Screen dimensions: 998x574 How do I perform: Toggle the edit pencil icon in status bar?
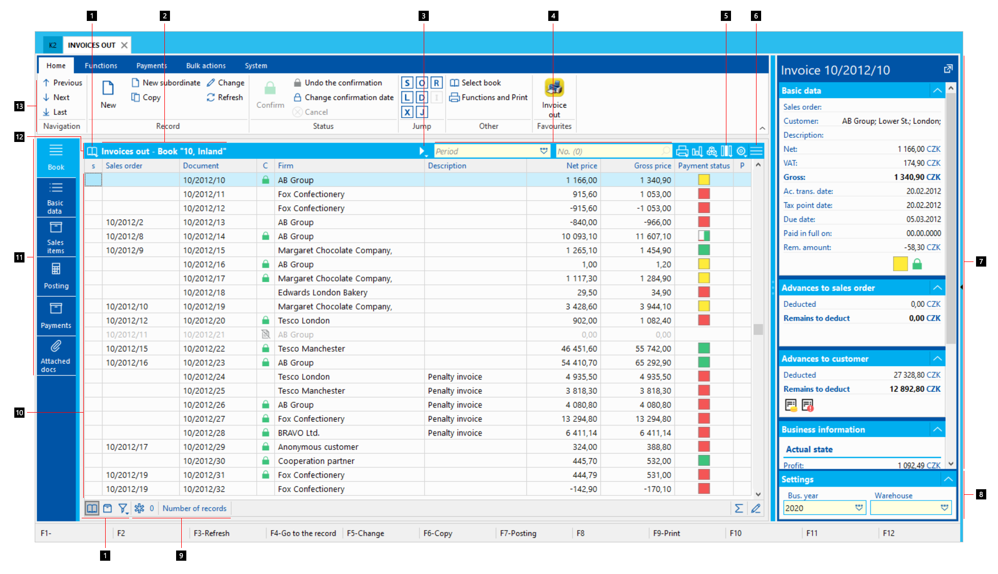click(756, 508)
